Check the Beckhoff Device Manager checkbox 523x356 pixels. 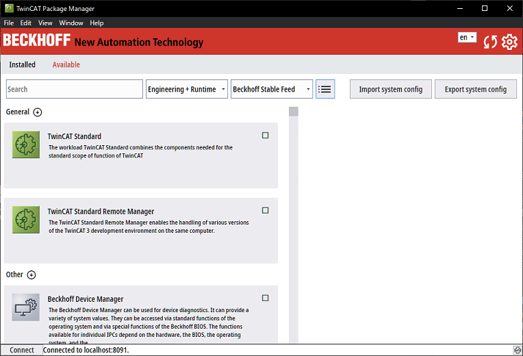265,298
